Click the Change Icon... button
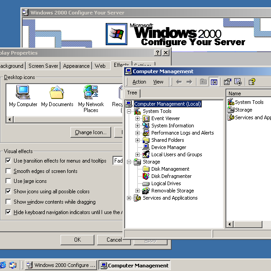271x271 pixels. click(91, 132)
